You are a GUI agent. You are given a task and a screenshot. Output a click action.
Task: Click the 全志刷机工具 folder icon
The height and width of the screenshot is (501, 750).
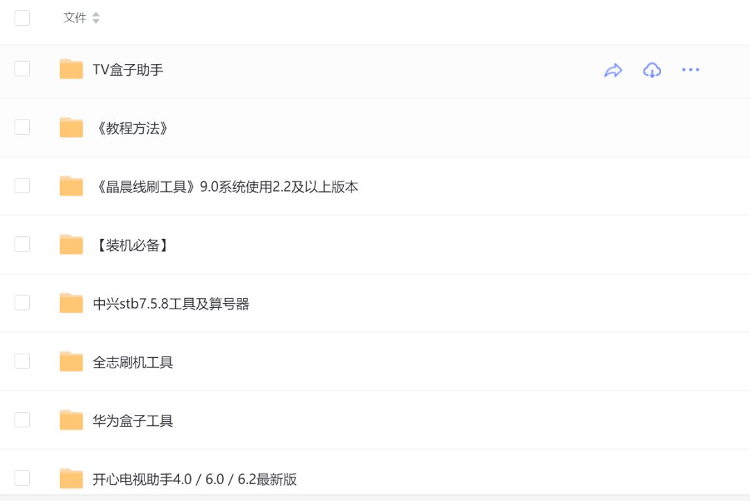pyautogui.click(x=72, y=361)
